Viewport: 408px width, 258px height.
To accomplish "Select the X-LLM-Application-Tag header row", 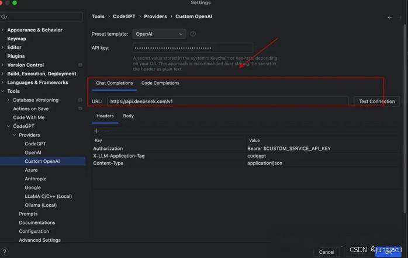I will pyautogui.click(x=246, y=156).
